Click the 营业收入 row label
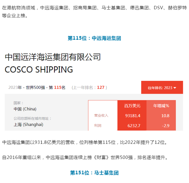The width and height of the screenshot is (189, 183). coord(101,116)
